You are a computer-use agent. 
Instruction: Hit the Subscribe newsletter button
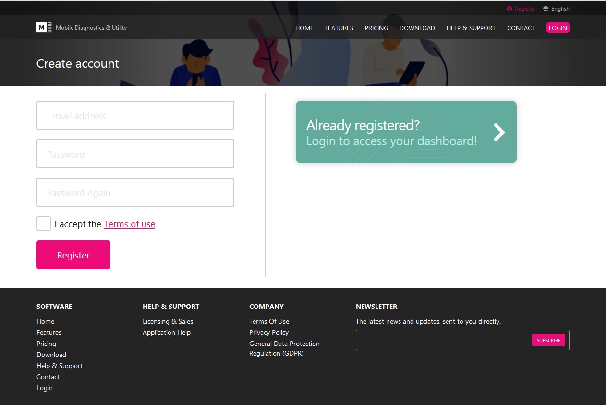[548, 340]
